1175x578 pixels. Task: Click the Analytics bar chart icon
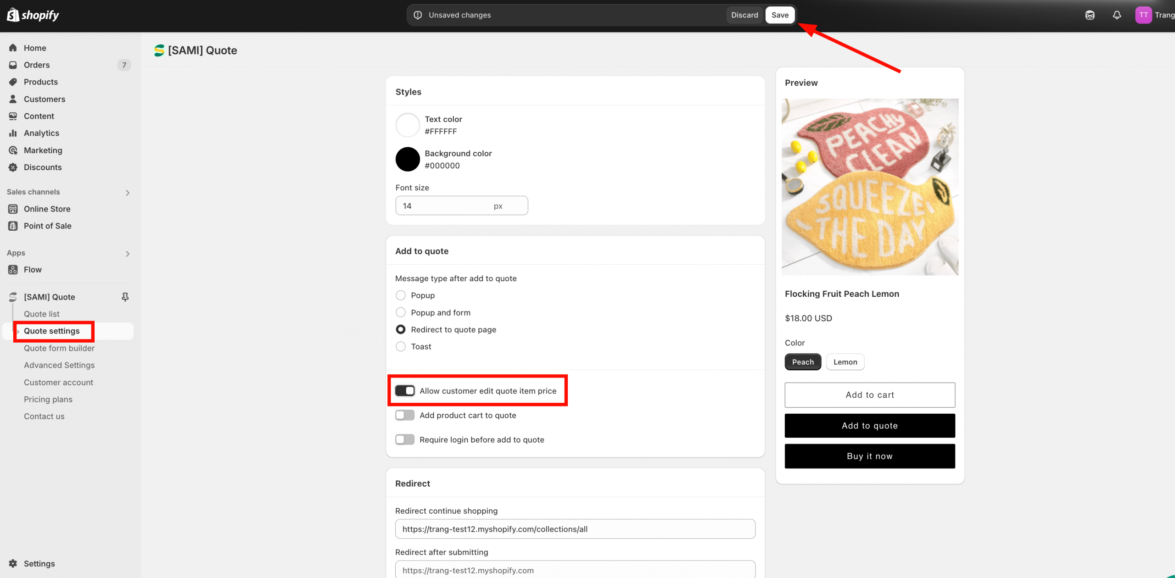(x=13, y=133)
